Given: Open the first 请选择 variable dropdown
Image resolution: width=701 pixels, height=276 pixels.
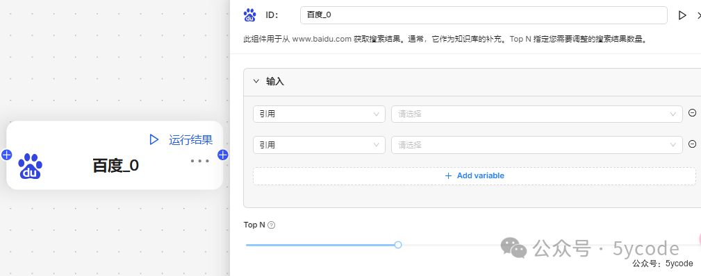Looking at the screenshot, I should (x=537, y=114).
